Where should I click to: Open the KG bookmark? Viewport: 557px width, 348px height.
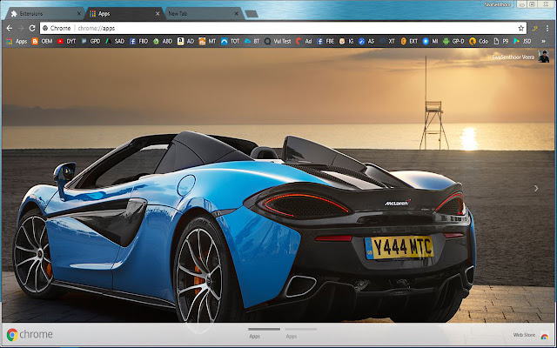pyautogui.click(x=346, y=41)
